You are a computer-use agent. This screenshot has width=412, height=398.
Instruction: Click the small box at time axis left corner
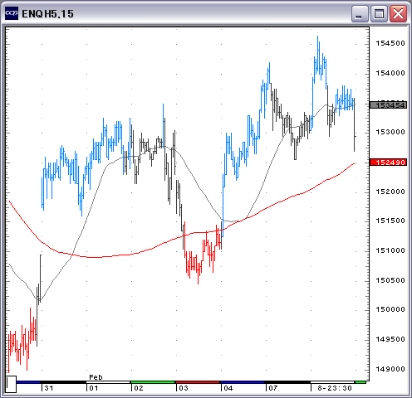pos(11,384)
